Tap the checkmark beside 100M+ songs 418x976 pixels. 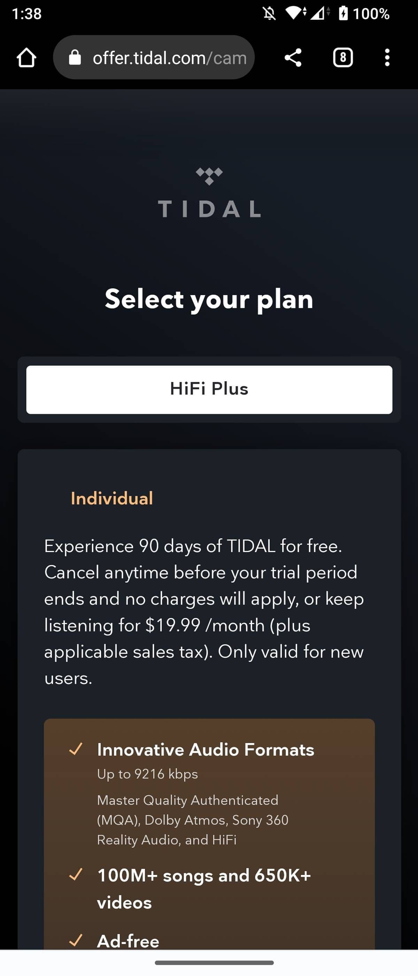tap(76, 874)
